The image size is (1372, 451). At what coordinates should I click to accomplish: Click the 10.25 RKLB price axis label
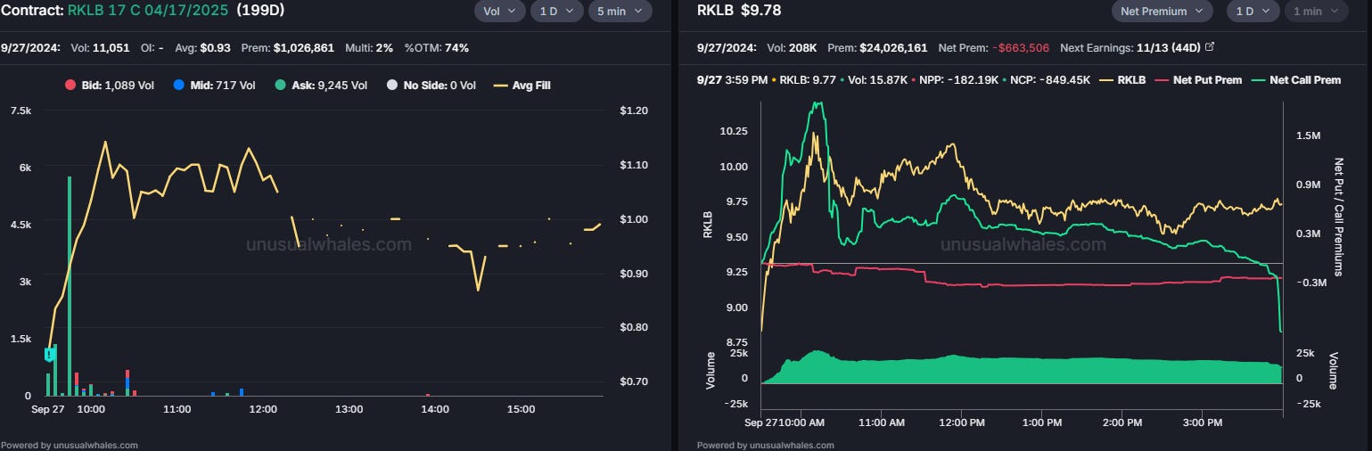(733, 131)
